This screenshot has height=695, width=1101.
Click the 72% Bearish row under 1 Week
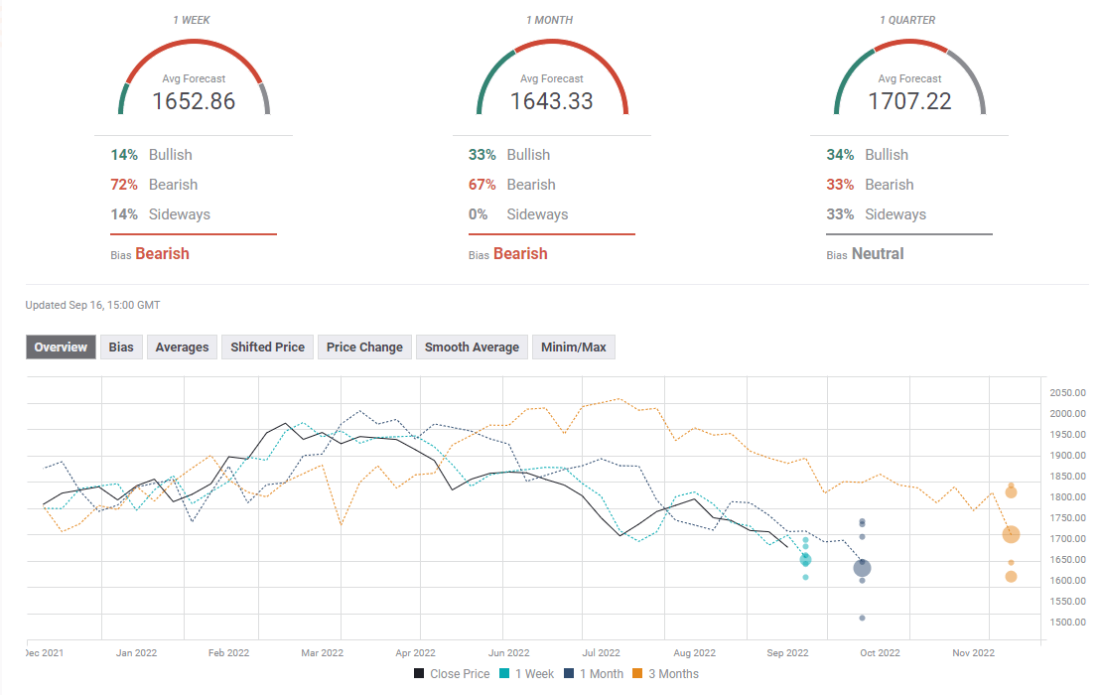click(x=154, y=185)
